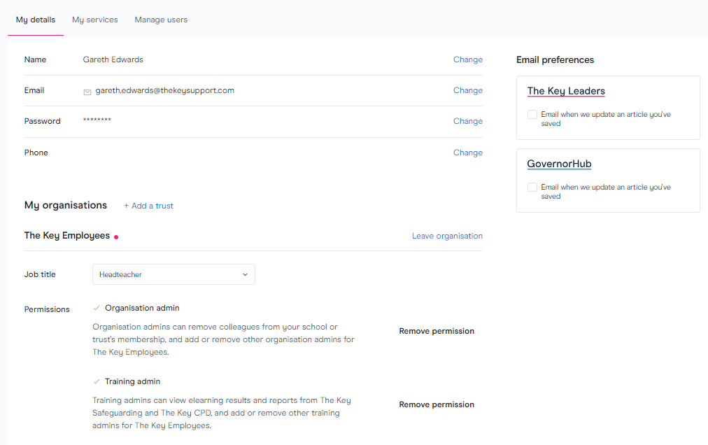Viewport: 708px width, 445px height.
Task: Click the envelope icon beside the email address
Action: click(x=87, y=92)
